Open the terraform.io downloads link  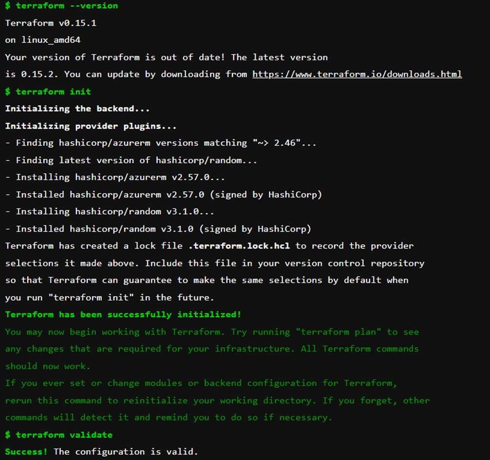coord(357,75)
